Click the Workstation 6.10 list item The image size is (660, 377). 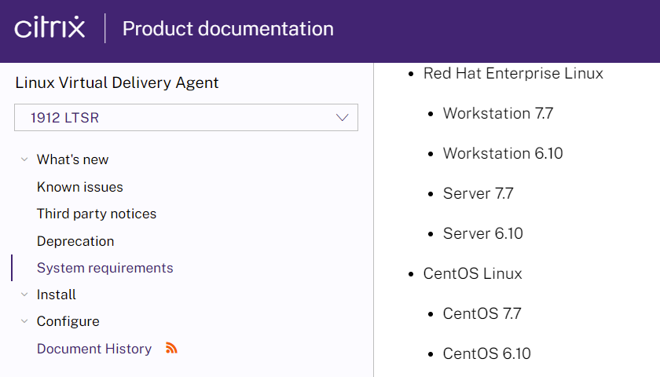(x=503, y=154)
